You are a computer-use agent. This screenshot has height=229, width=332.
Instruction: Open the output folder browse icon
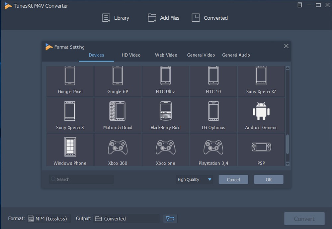coord(170,219)
